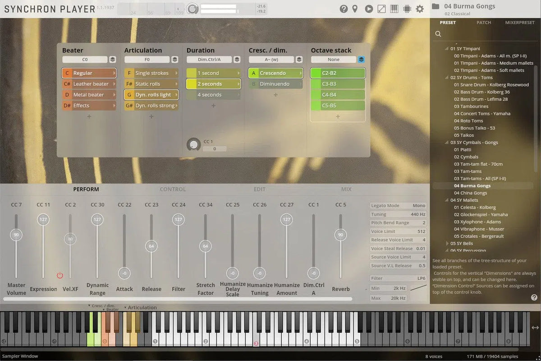This screenshot has width=541, height=361.
Task: Click the resize window arrow icon
Action: click(x=381, y=9)
